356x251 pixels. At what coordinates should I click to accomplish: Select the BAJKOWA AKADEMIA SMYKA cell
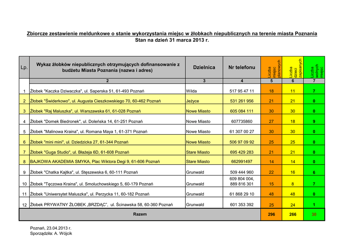click(x=95, y=162)
